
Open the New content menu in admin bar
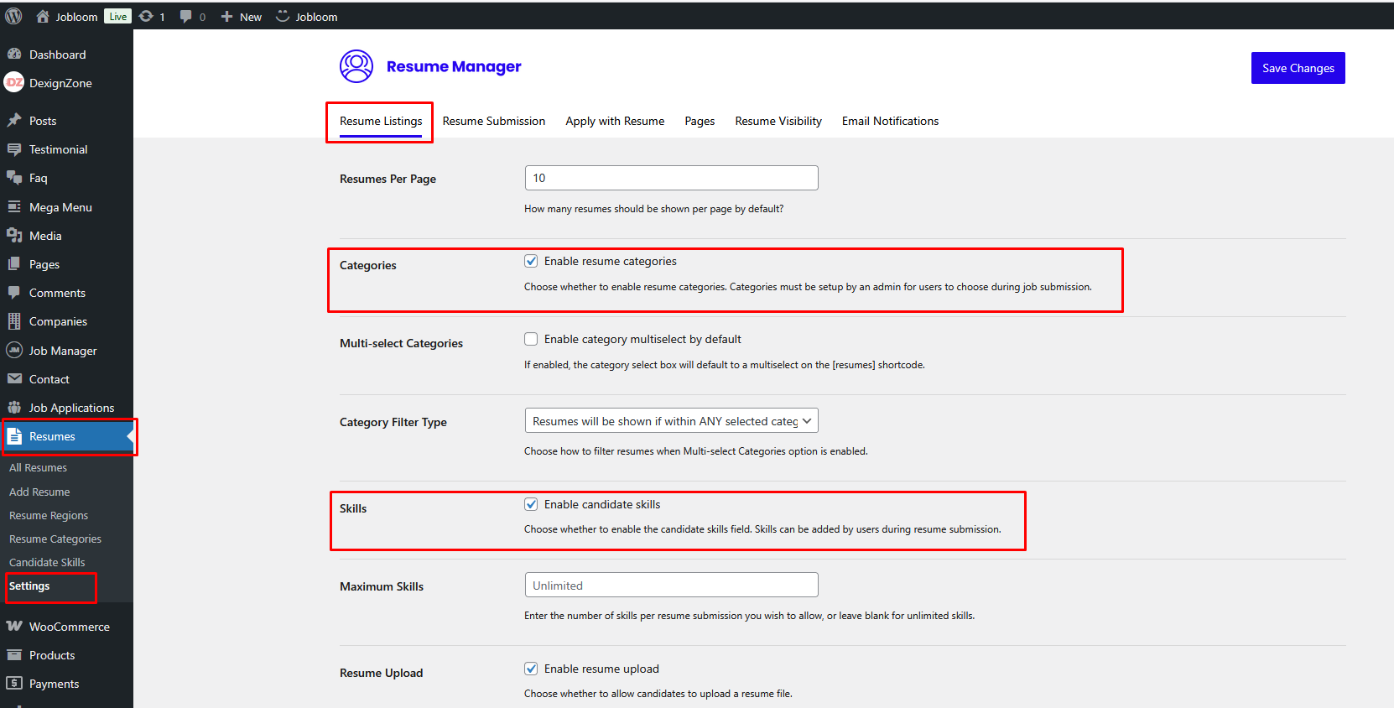coord(242,17)
